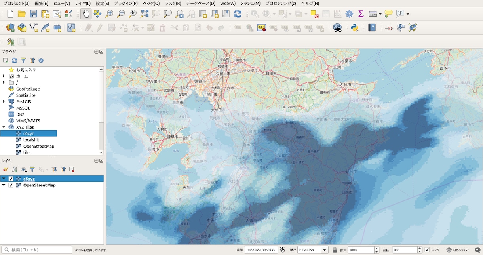Click the coordinate input field
The height and width of the screenshot is (255, 483).
pos(261,250)
